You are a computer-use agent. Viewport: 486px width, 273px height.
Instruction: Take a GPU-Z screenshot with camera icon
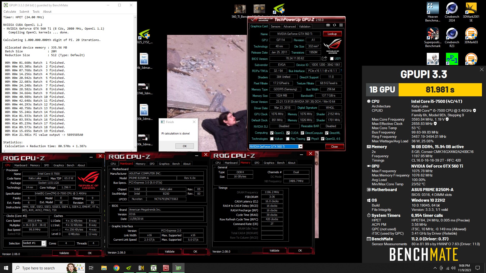point(328,25)
